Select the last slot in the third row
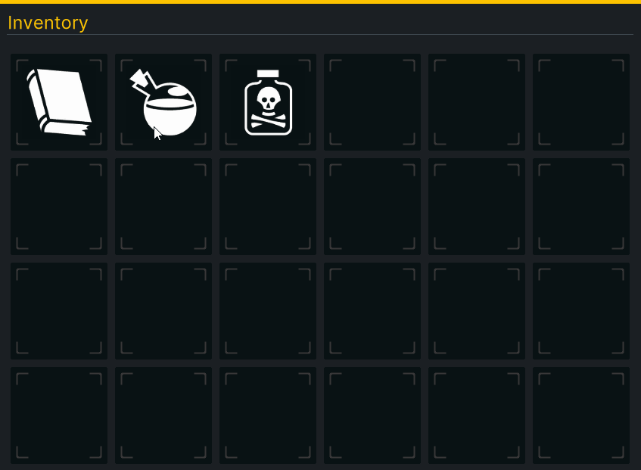 coord(581,311)
